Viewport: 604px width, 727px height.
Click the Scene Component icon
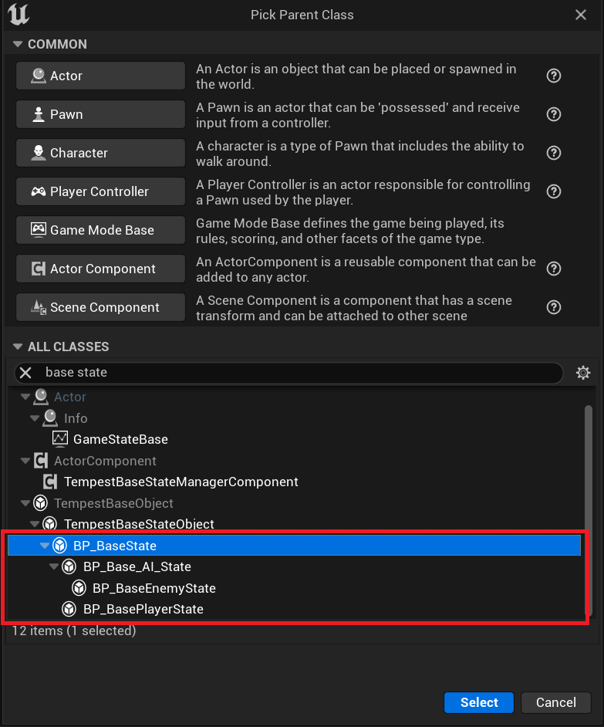(39, 307)
